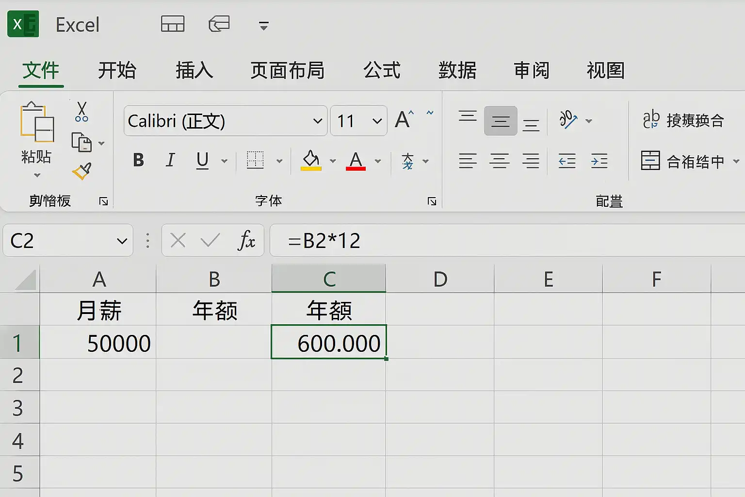
Task: Click the Increase Font Size icon
Action: (x=404, y=119)
